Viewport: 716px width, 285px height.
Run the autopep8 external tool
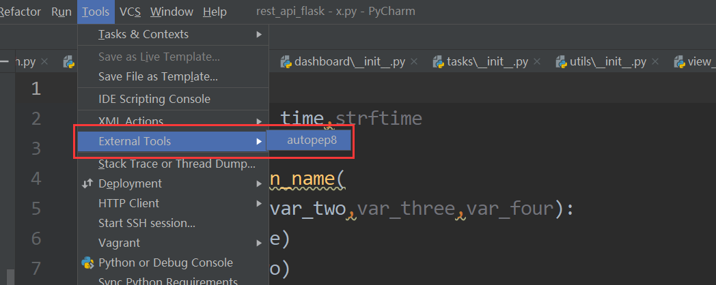(x=309, y=140)
